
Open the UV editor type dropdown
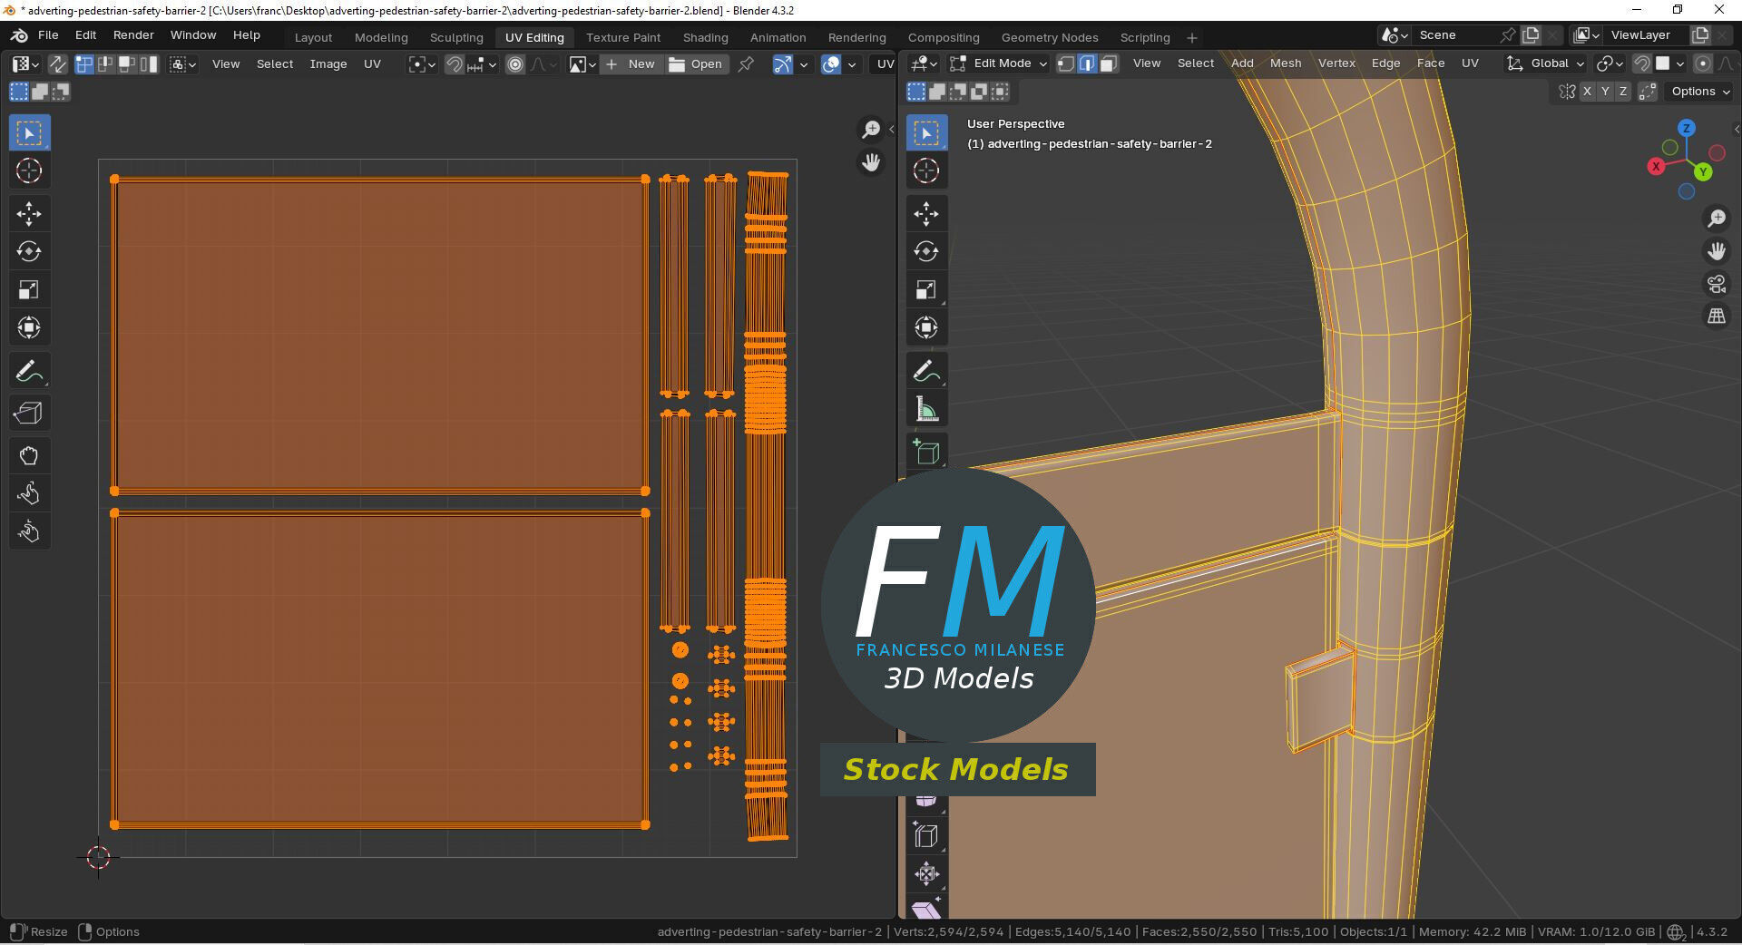(24, 64)
